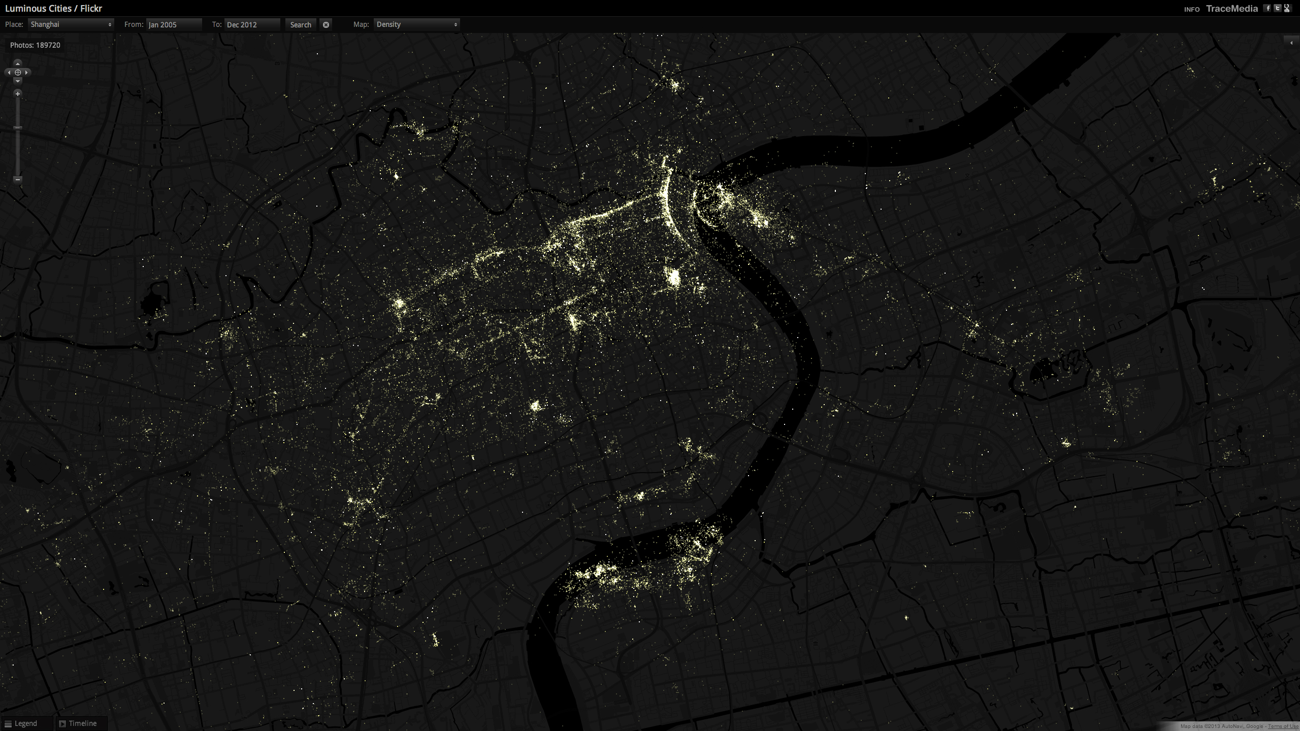Screen dimensions: 1300x731
Task: Open the Google share icon
Action: (x=1287, y=8)
